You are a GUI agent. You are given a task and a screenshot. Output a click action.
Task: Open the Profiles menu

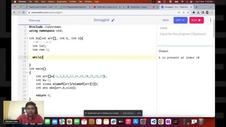73,1
